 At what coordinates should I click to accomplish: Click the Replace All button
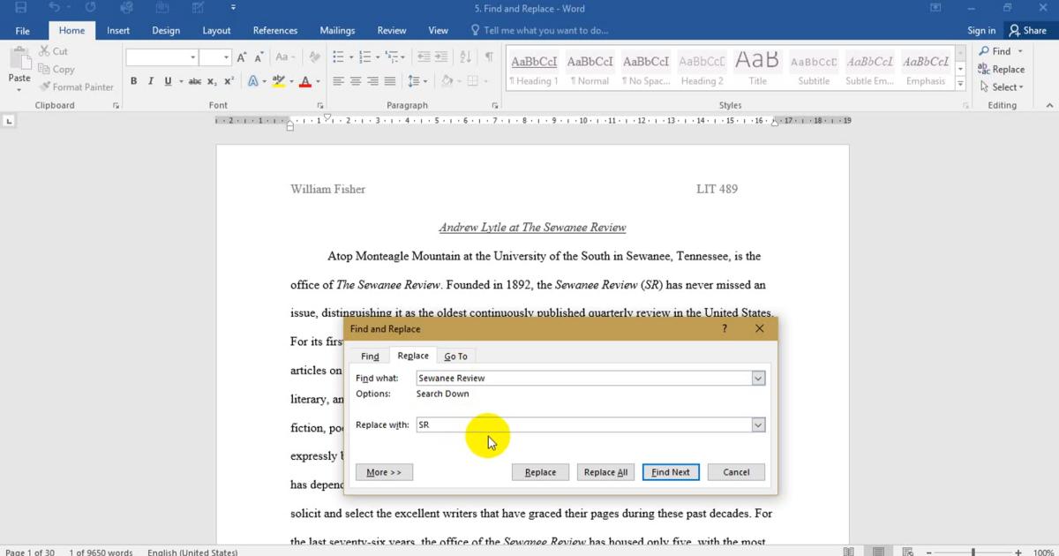pyautogui.click(x=605, y=472)
